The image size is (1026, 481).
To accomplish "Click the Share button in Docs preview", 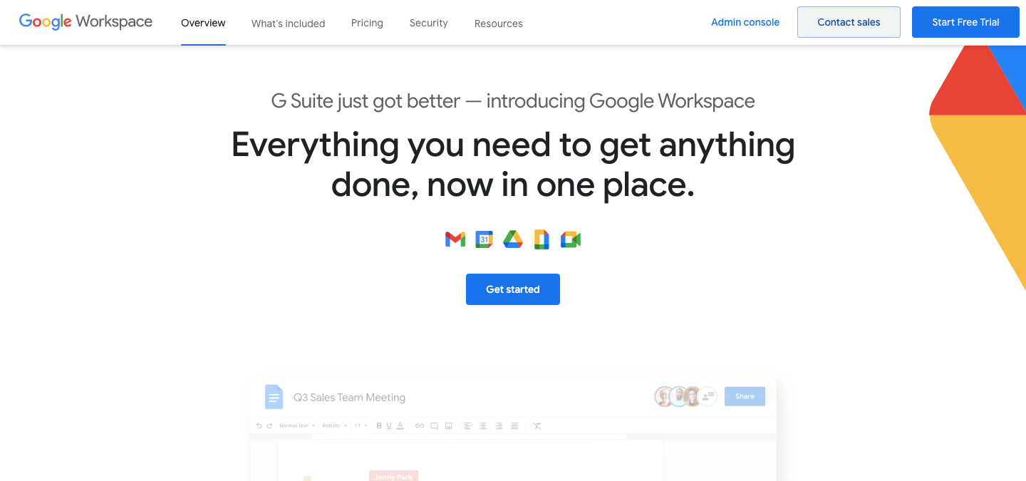I will coord(745,396).
